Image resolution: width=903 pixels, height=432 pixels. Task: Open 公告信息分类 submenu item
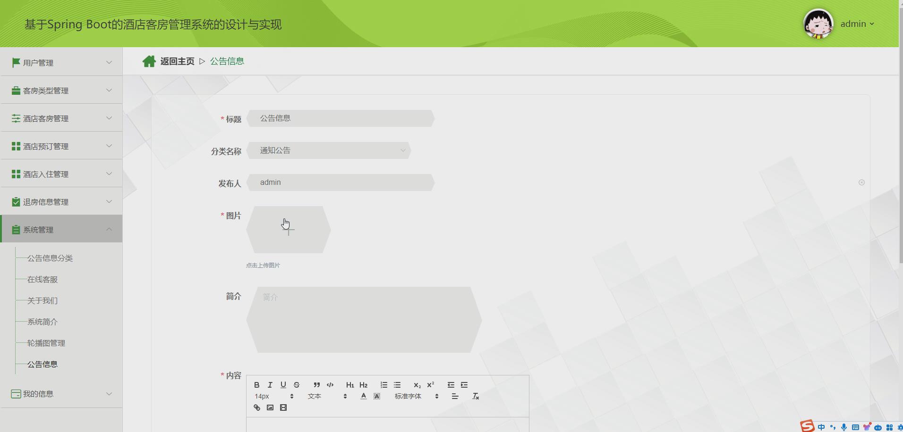(x=50, y=258)
